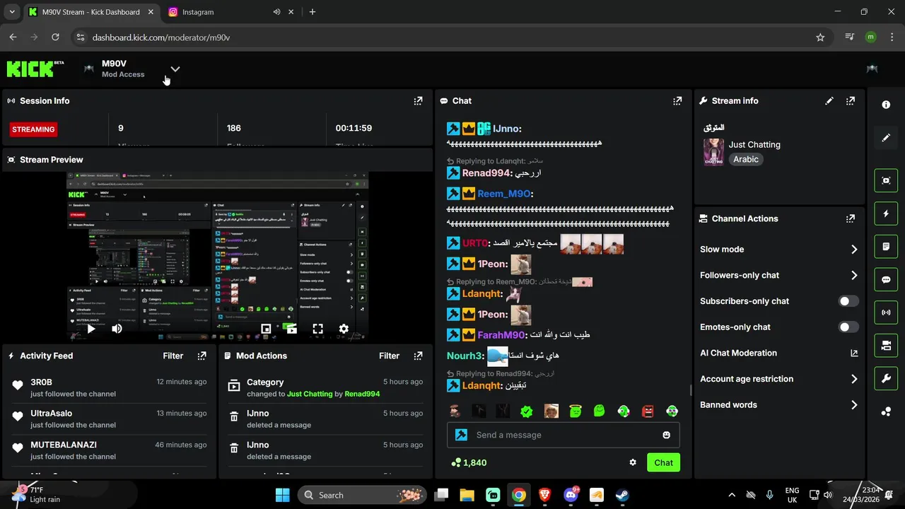Click the Send a message field
Image resolution: width=905 pixels, height=509 pixels.
coord(563,435)
